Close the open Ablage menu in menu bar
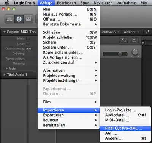152x143 pixels. point(46,3)
